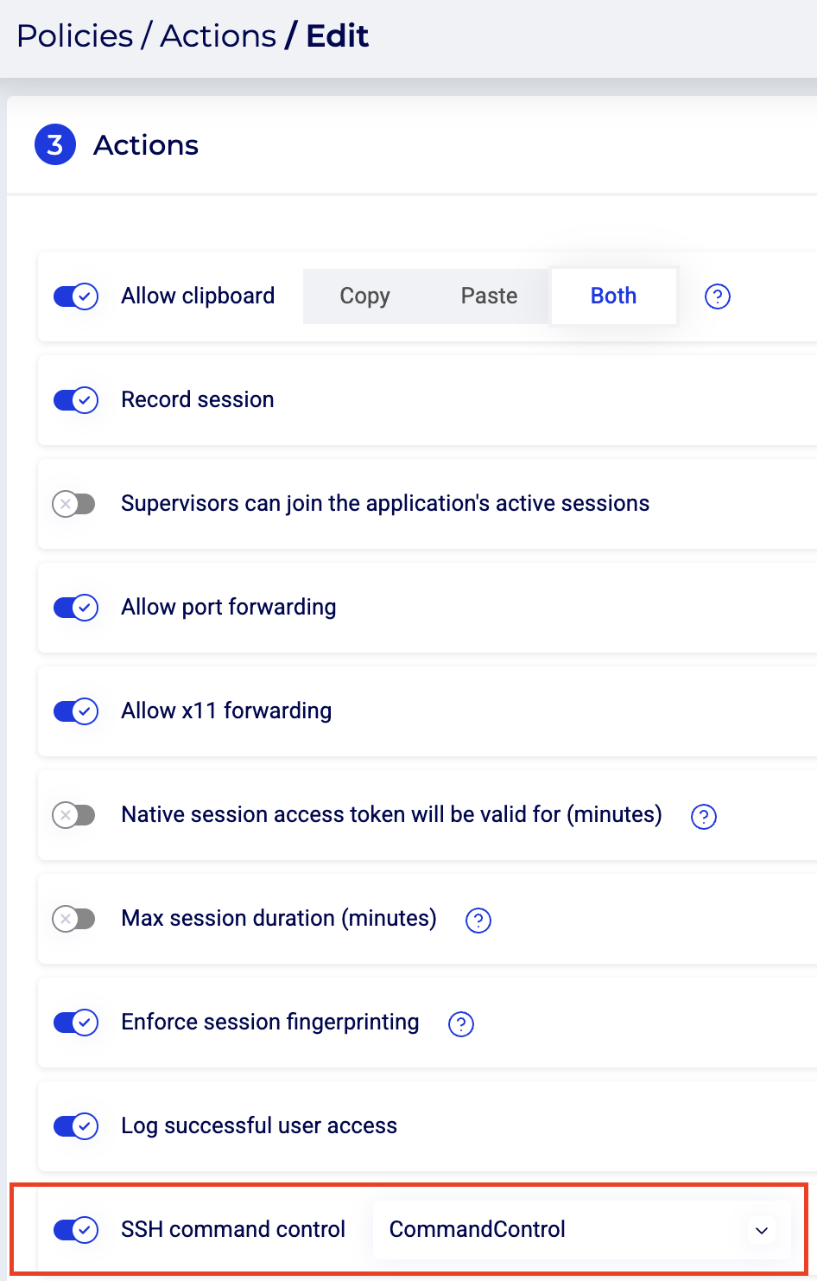Open help icon beside Max session duration
The image size is (817, 1281).
pyautogui.click(x=478, y=920)
